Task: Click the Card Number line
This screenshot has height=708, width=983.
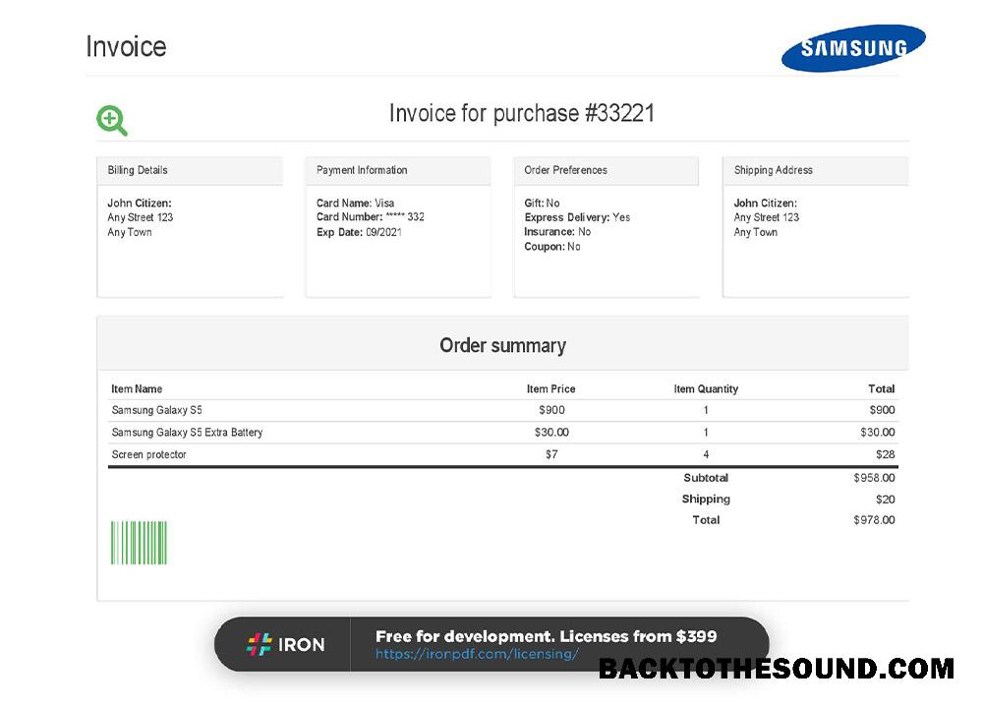Action: click(x=370, y=217)
